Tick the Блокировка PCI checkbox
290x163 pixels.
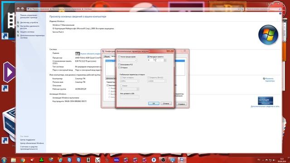click(119, 64)
